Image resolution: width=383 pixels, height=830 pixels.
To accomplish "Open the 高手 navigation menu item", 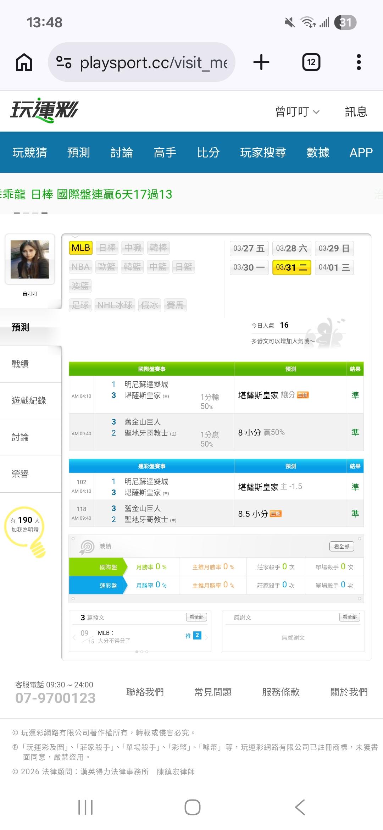I will 165,153.
